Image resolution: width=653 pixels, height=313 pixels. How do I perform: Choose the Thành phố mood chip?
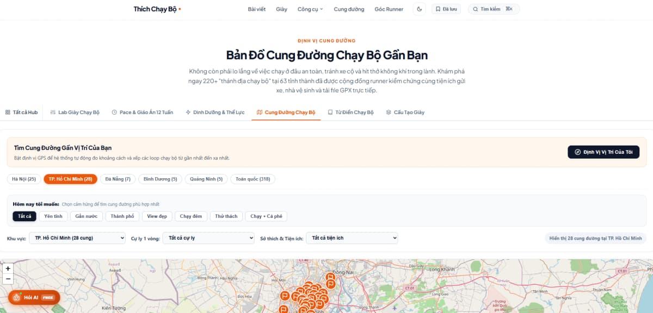point(122,216)
